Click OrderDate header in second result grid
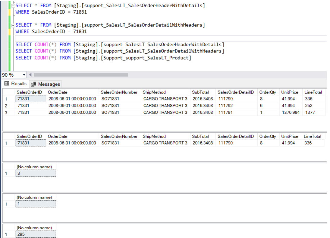 tap(58, 136)
